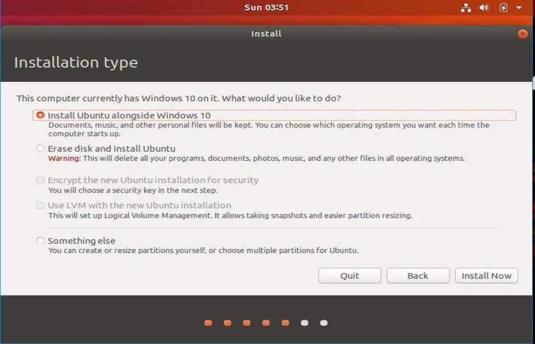Click the orange close icon on the Install window
Screen dimensions: 535x344
522,34
